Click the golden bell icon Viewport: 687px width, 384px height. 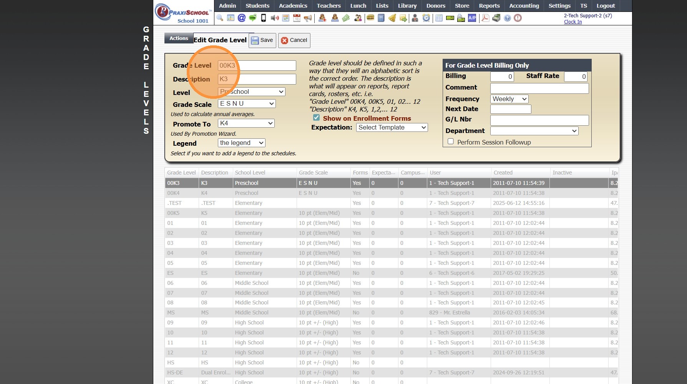pos(392,18)
